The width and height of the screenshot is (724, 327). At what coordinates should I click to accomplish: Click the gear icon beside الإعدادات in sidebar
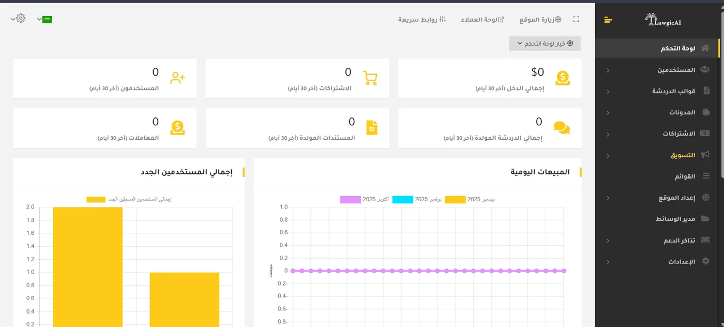[x=706, y=262]
